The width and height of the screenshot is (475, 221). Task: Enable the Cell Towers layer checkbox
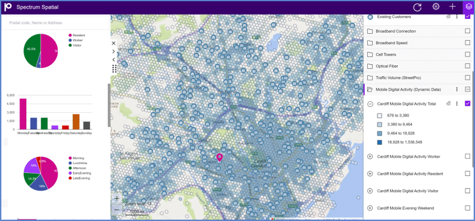[468, 54]
